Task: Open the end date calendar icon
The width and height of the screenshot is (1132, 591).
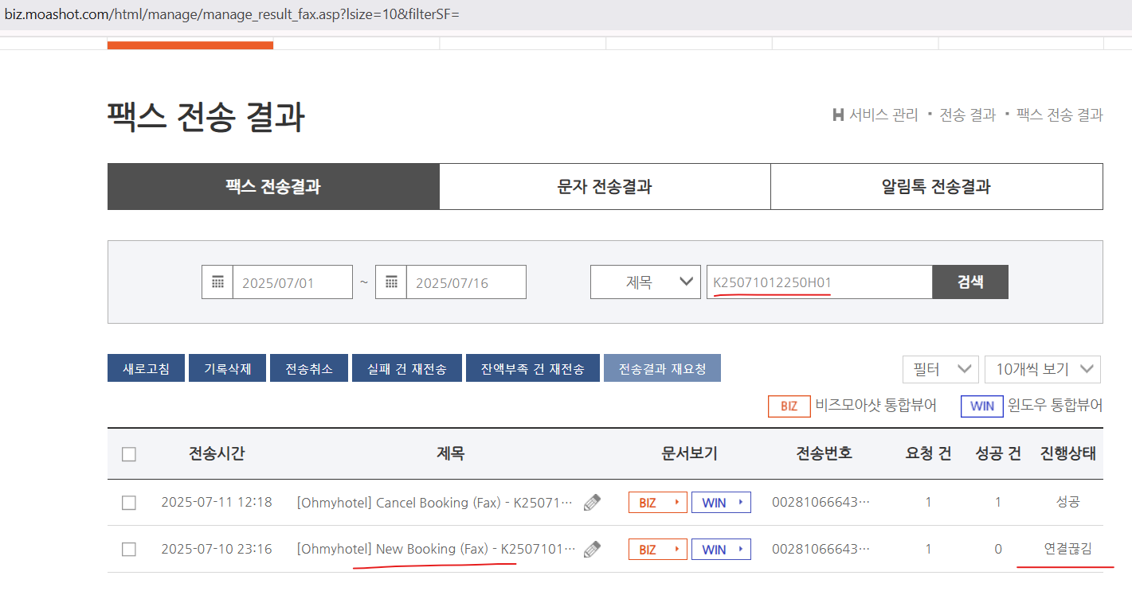Action: click(391, 282)
